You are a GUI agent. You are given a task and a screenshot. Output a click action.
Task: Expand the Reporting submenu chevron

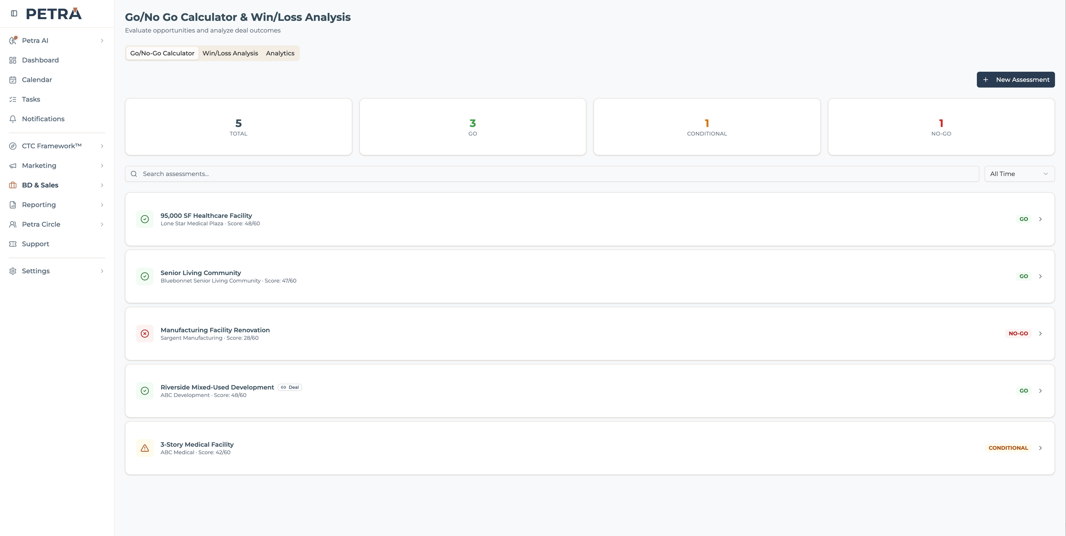click(x=102, y=205)
